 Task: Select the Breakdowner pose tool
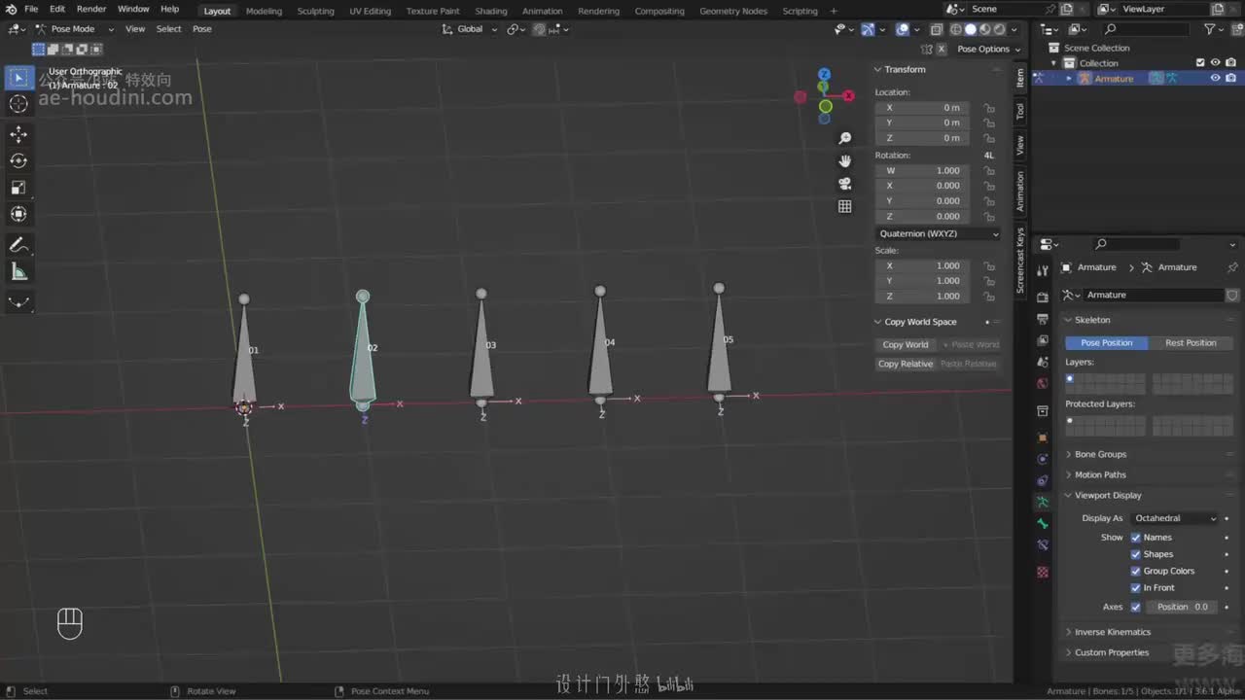pyautogui.click(x=18, y=302)
